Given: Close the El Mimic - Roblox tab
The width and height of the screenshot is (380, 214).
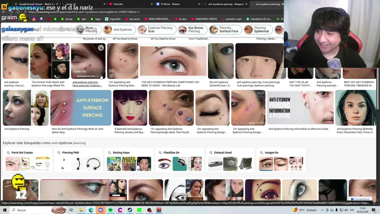Looking at the screenshot, I should pos(199,4).
